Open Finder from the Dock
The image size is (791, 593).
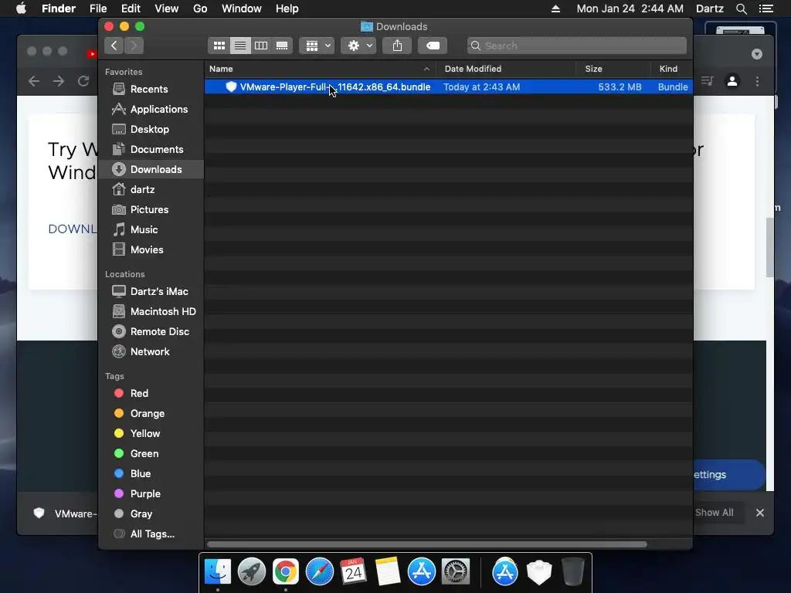(217, 572)
